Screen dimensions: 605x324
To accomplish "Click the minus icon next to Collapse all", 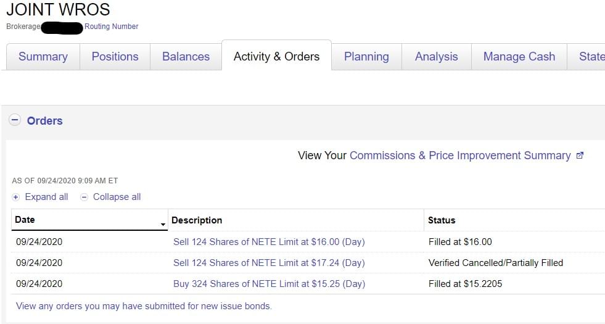I will tap(84, 197).
